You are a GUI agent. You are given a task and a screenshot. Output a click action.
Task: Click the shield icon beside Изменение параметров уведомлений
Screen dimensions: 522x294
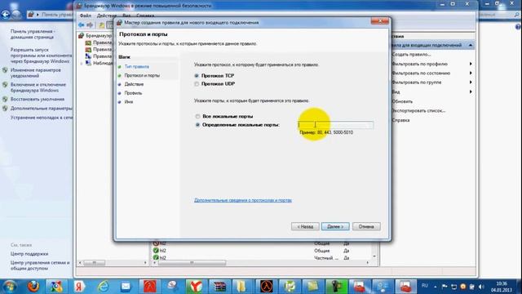[x=5, y=70]
